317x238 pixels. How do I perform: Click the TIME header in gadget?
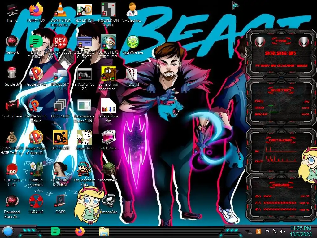[x=281, y=41]
